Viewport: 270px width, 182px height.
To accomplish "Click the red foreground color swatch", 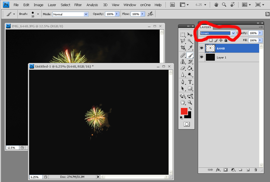I will (184, 111).
